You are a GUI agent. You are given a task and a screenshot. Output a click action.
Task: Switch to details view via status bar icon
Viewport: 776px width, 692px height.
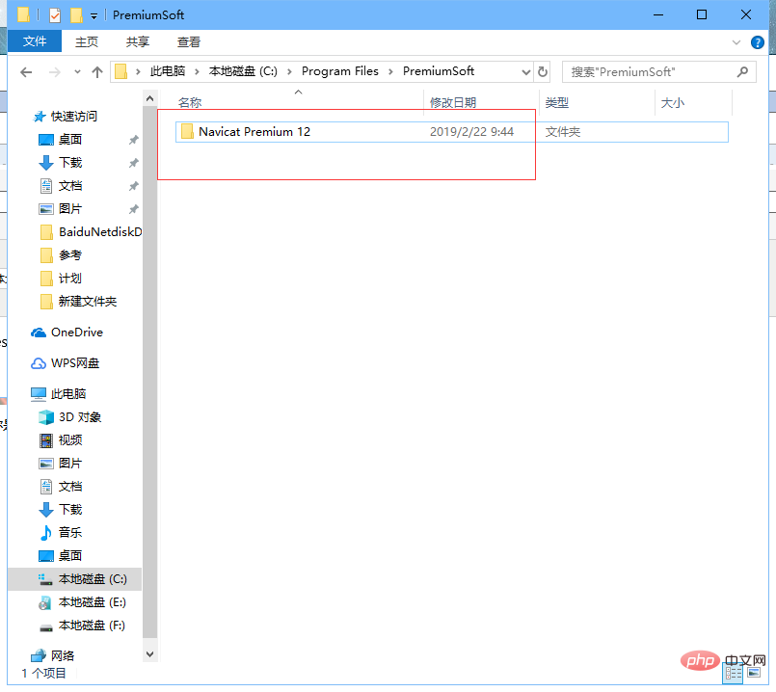tap(733, 674)
